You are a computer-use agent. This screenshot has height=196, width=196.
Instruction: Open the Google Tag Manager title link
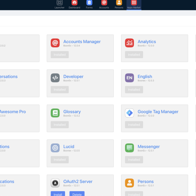tap(158, 112)
